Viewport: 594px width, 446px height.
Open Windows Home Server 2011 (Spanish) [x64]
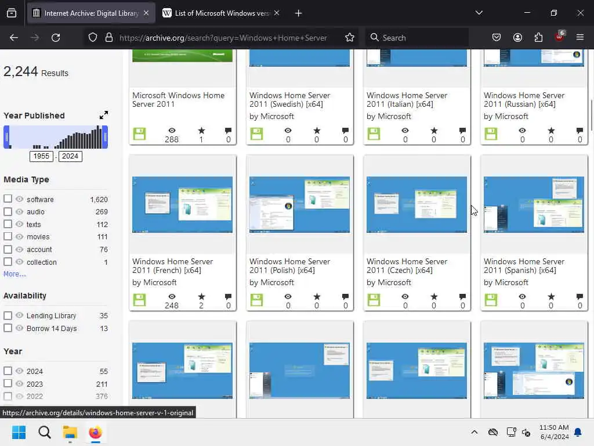pos(524,266)
